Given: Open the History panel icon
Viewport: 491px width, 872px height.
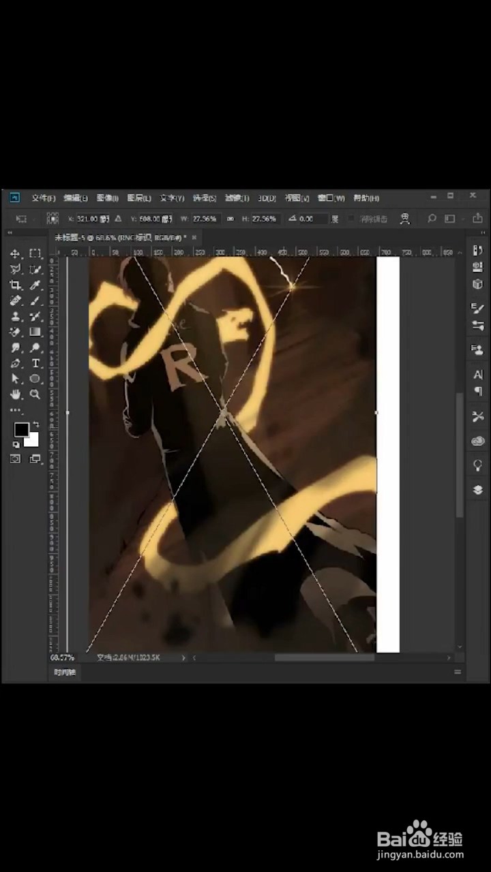Looking at the screenshot, I should click(477, 251).
